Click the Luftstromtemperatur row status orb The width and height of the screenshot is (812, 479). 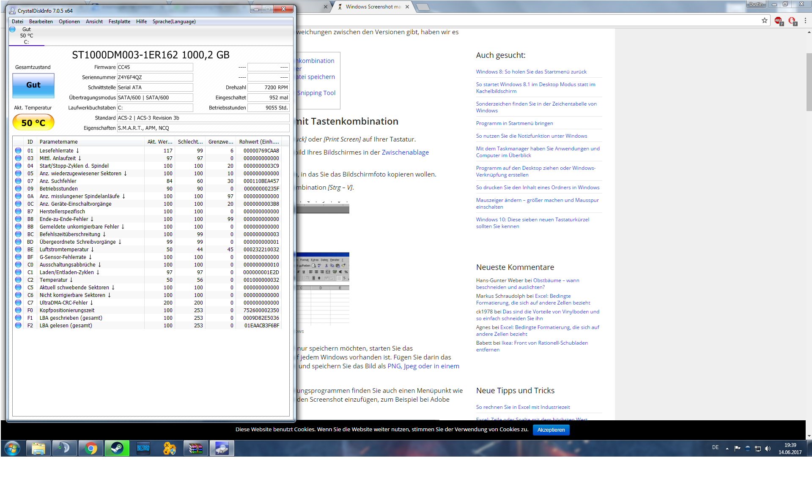18,249
